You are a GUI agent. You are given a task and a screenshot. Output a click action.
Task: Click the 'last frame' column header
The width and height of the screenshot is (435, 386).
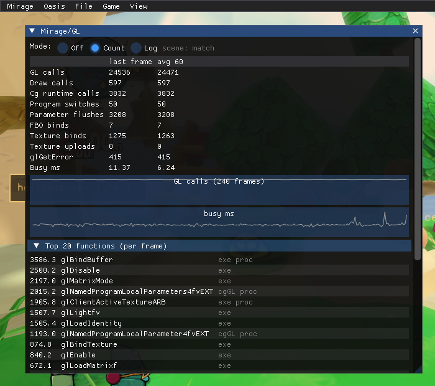pos(130,62)
